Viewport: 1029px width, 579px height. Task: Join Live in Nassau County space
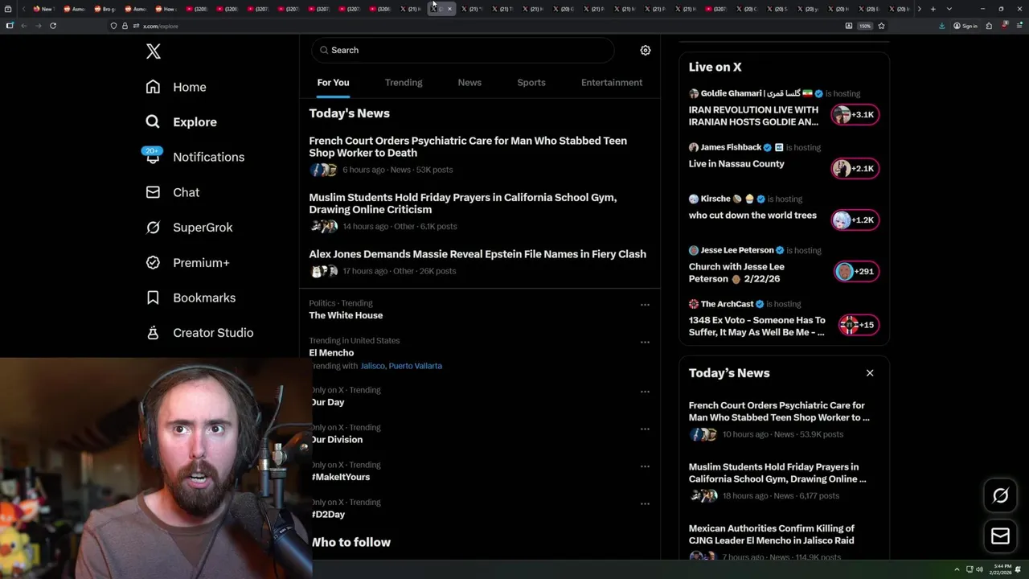point(855,168)
